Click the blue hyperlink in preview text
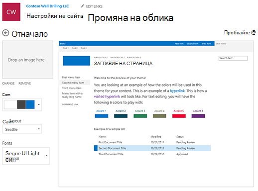258x191 pixels. pyautogui.click(x=177, y=91)
